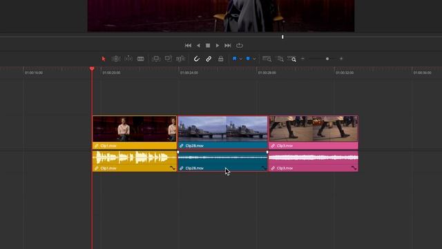Select Clip1.mov yellow audio waveform
This screenshot has height=249, width=442.
135,158
